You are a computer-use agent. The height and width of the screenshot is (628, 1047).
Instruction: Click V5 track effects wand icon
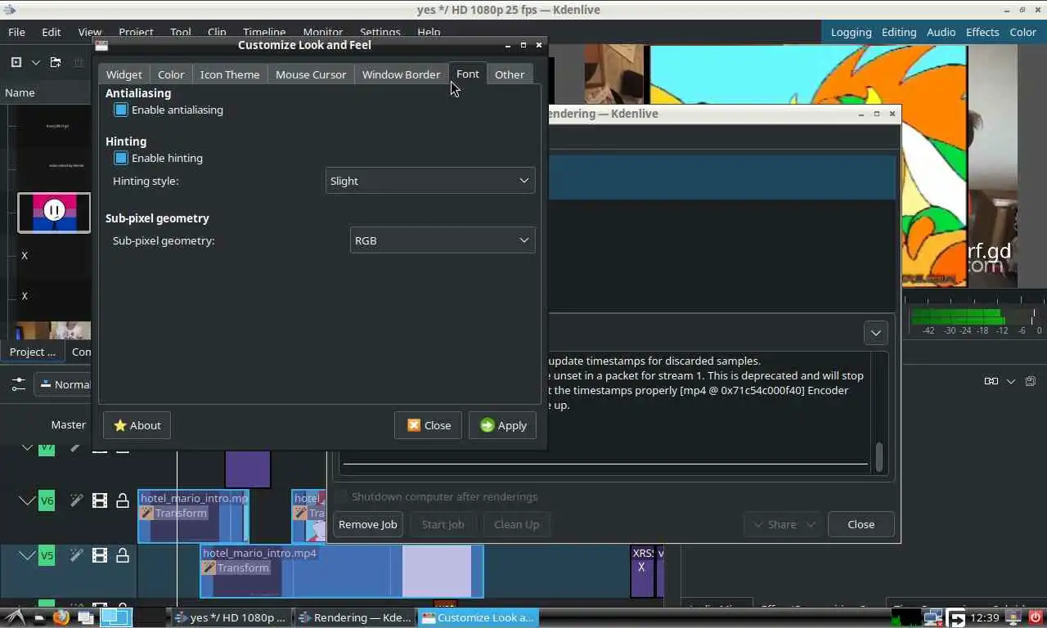pyautogui.click(x=76, y=556)
